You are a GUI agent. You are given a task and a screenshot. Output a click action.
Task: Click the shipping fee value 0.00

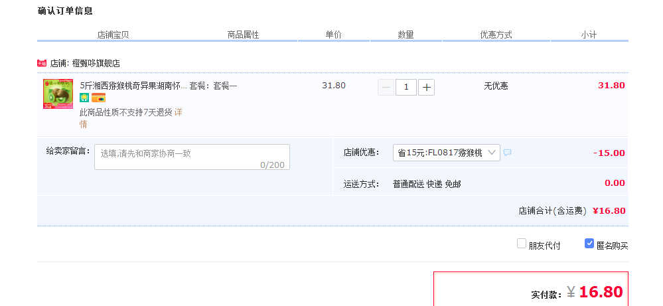click(x=615, y=183)
